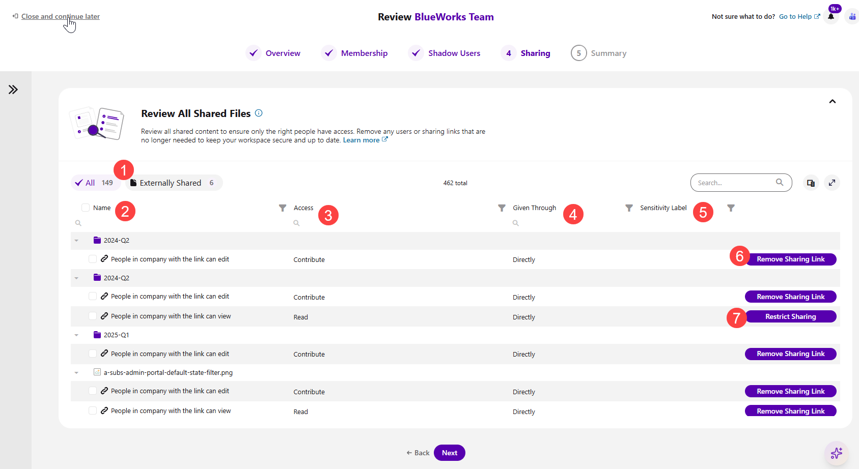Screen dimensions: 859x469
Task: Click the export icon next to search
Action: [811, 183]
